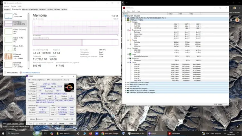242x136 pixels.
Task: Switch to the Memory tab in CPU-Z
Action: click(43, 80)
